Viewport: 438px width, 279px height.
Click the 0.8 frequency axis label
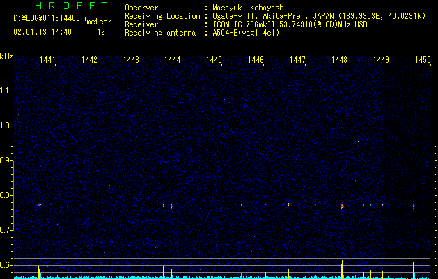pyautogui.click(x=6, y=195)
